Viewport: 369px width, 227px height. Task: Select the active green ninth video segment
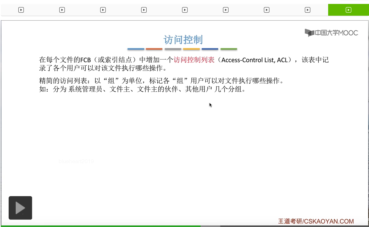[349, 10]
